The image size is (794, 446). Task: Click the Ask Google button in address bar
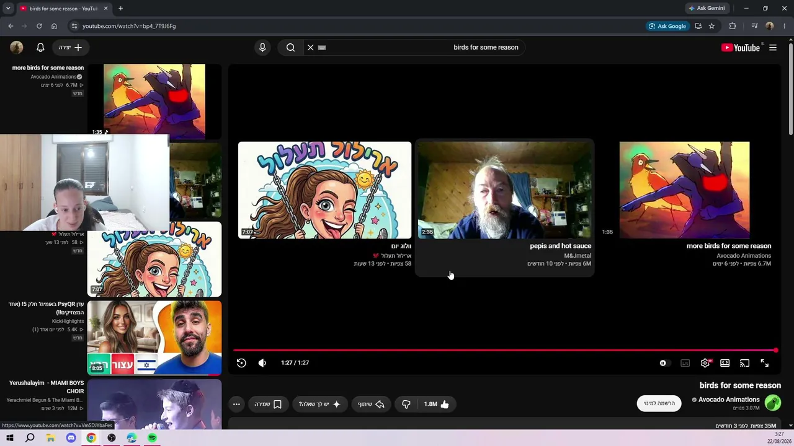pyautogui.click(x=667, y=26)
